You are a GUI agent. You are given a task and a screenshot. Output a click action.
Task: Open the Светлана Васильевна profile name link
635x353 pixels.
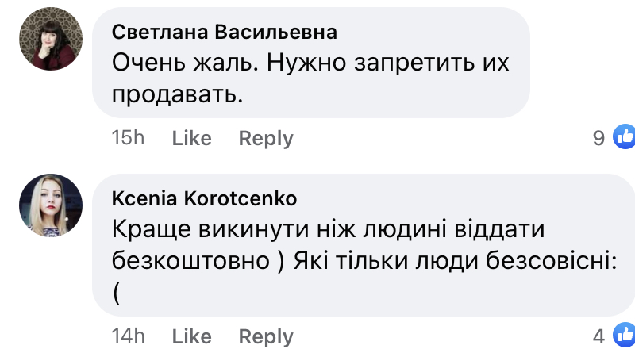(x=224, y=32)
